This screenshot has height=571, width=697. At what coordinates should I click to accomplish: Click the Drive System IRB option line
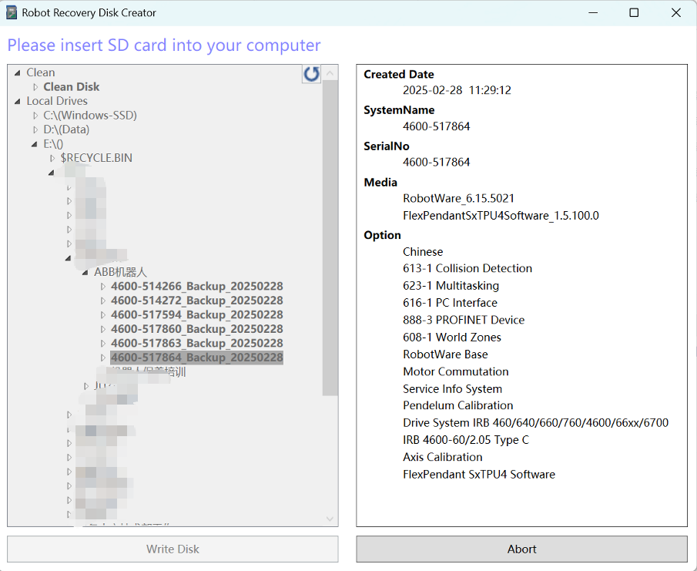click(x=535, y=423)
